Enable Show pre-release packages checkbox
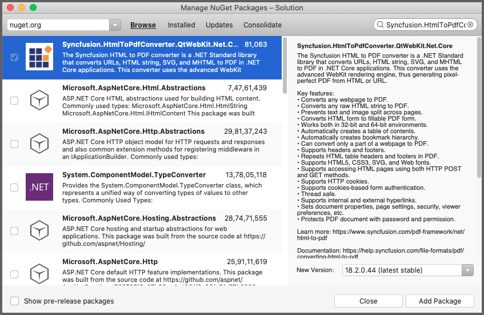 pyautogui.click(x=14, y=301)
